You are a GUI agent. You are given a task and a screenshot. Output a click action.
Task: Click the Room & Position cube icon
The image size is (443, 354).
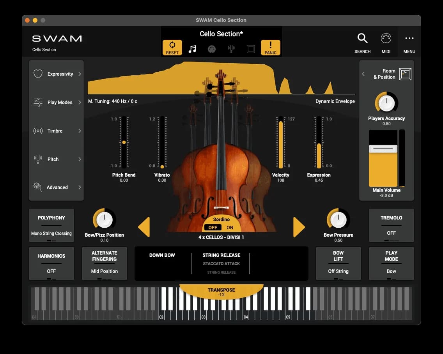click(x=405, y=74)
